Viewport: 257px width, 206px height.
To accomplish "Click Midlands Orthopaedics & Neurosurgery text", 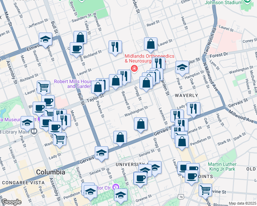I will pyautogui.click(x=149, y=58).
